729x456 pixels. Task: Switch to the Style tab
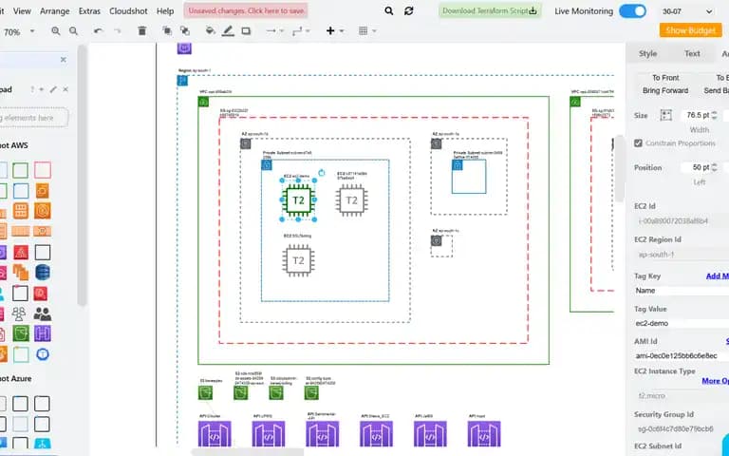pos(647,53)
